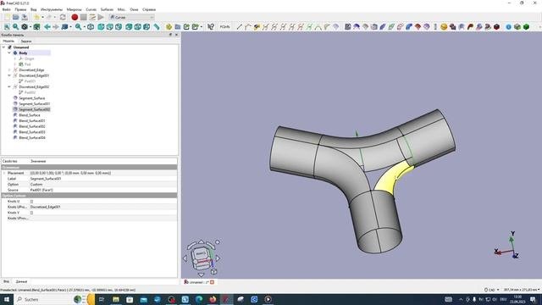
Task: Close the Unnamed document tab
Action: (x=213, y=282)
